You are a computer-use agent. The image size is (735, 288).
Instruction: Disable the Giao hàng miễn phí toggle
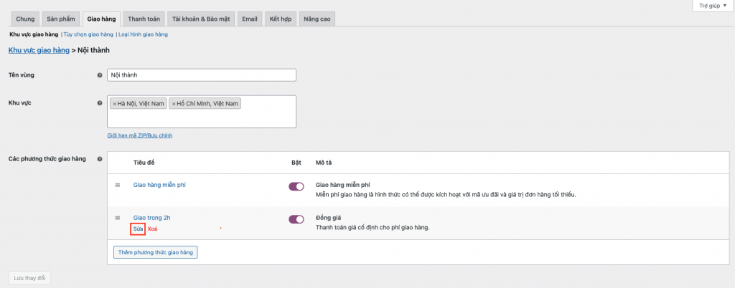296,186
